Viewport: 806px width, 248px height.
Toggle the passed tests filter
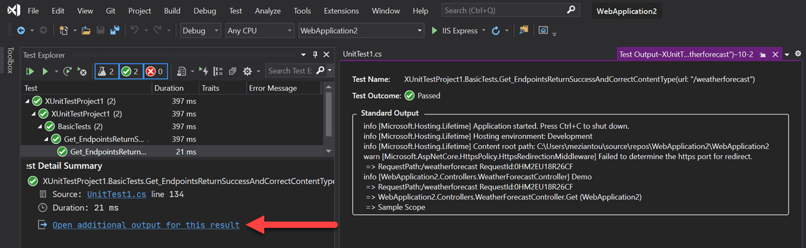tap(131, 71)
